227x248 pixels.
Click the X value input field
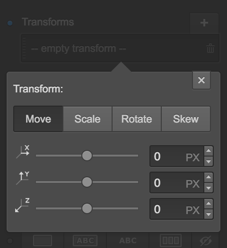[x=177, y=156]
